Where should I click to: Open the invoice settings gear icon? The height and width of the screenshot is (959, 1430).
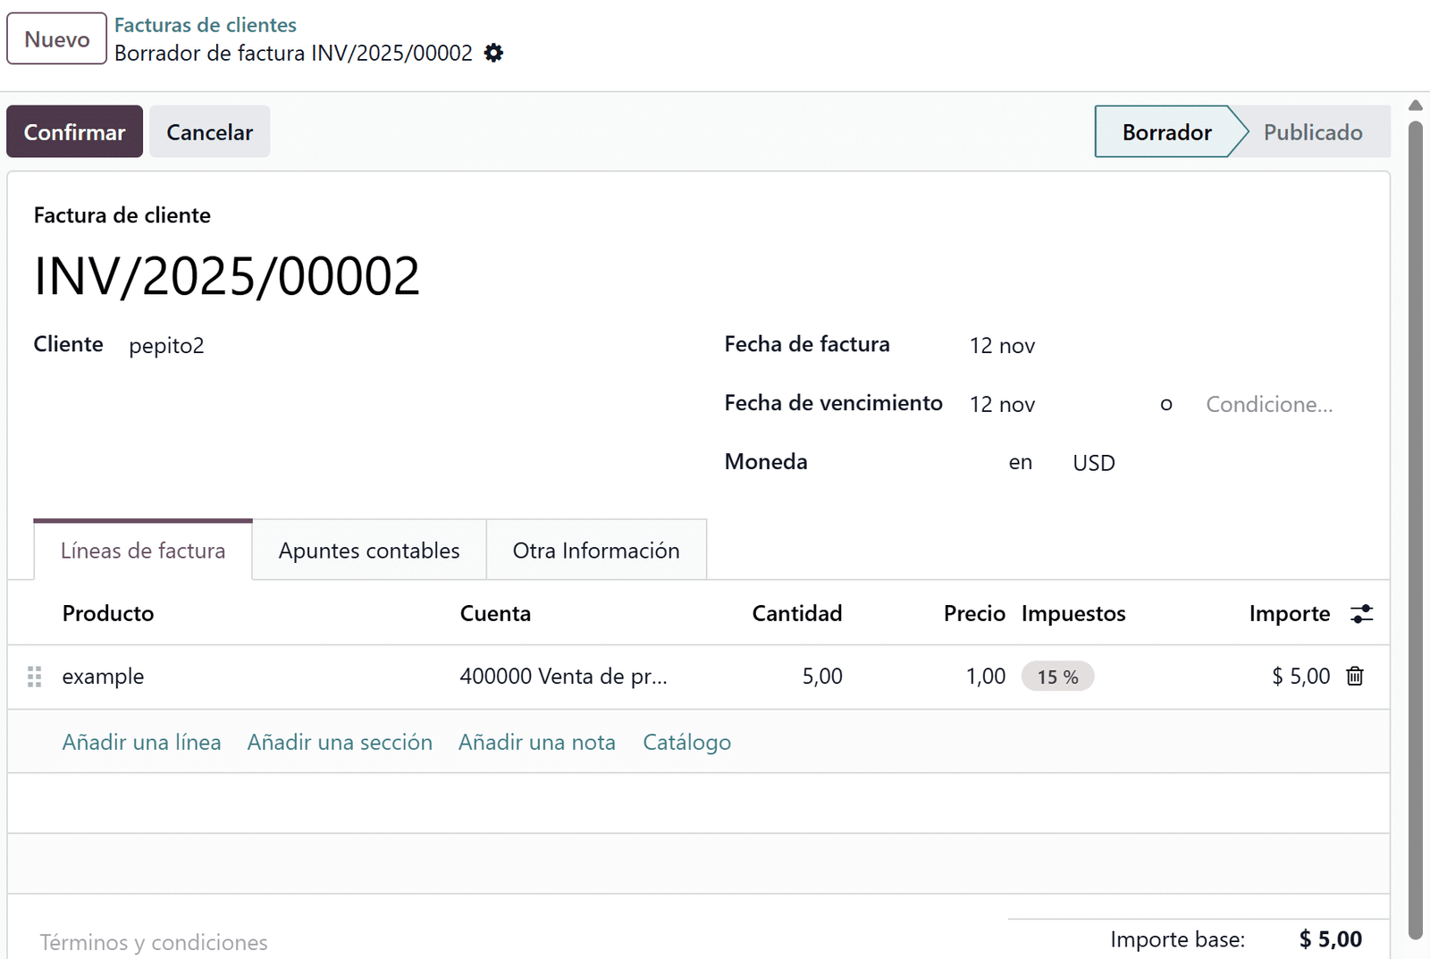coord(492,54)
